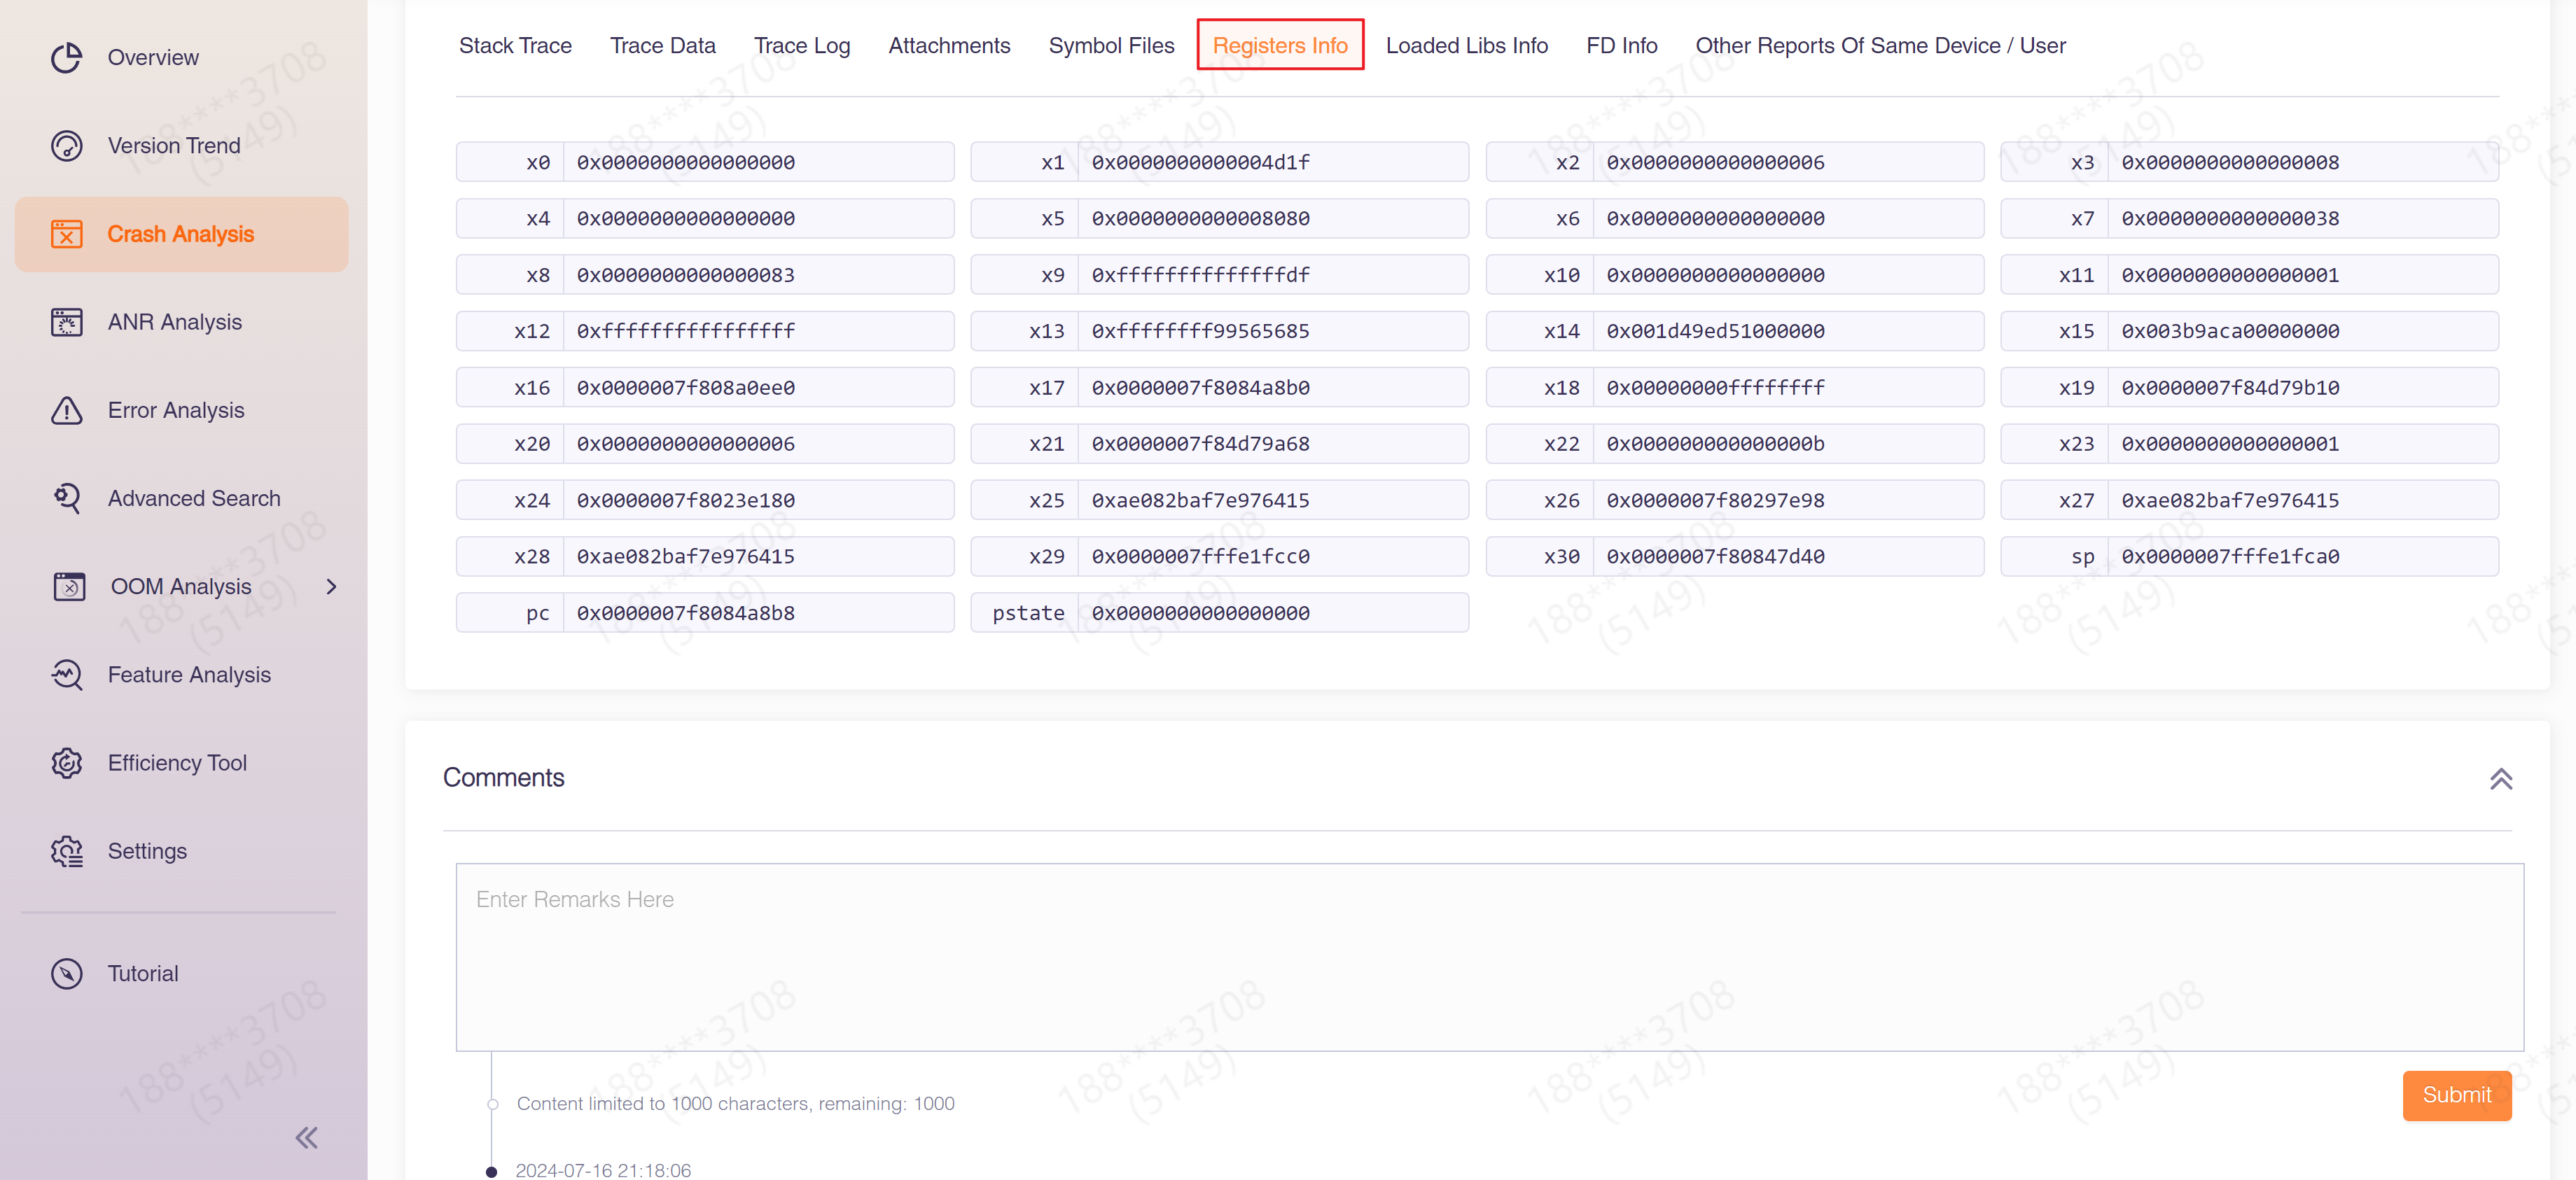The image size is (2576, 1180).
Task: Open Other Reports Of Same Device tab
Action: (x=1879, y=46)
